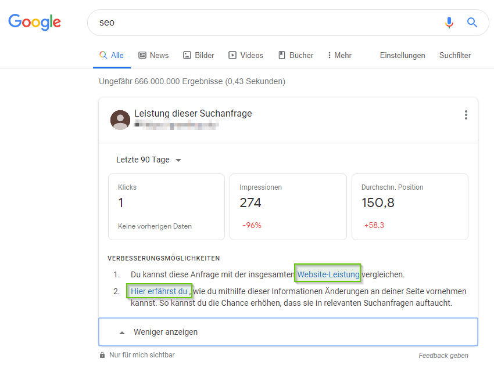Select the Alle results tab

click(112, 55)
